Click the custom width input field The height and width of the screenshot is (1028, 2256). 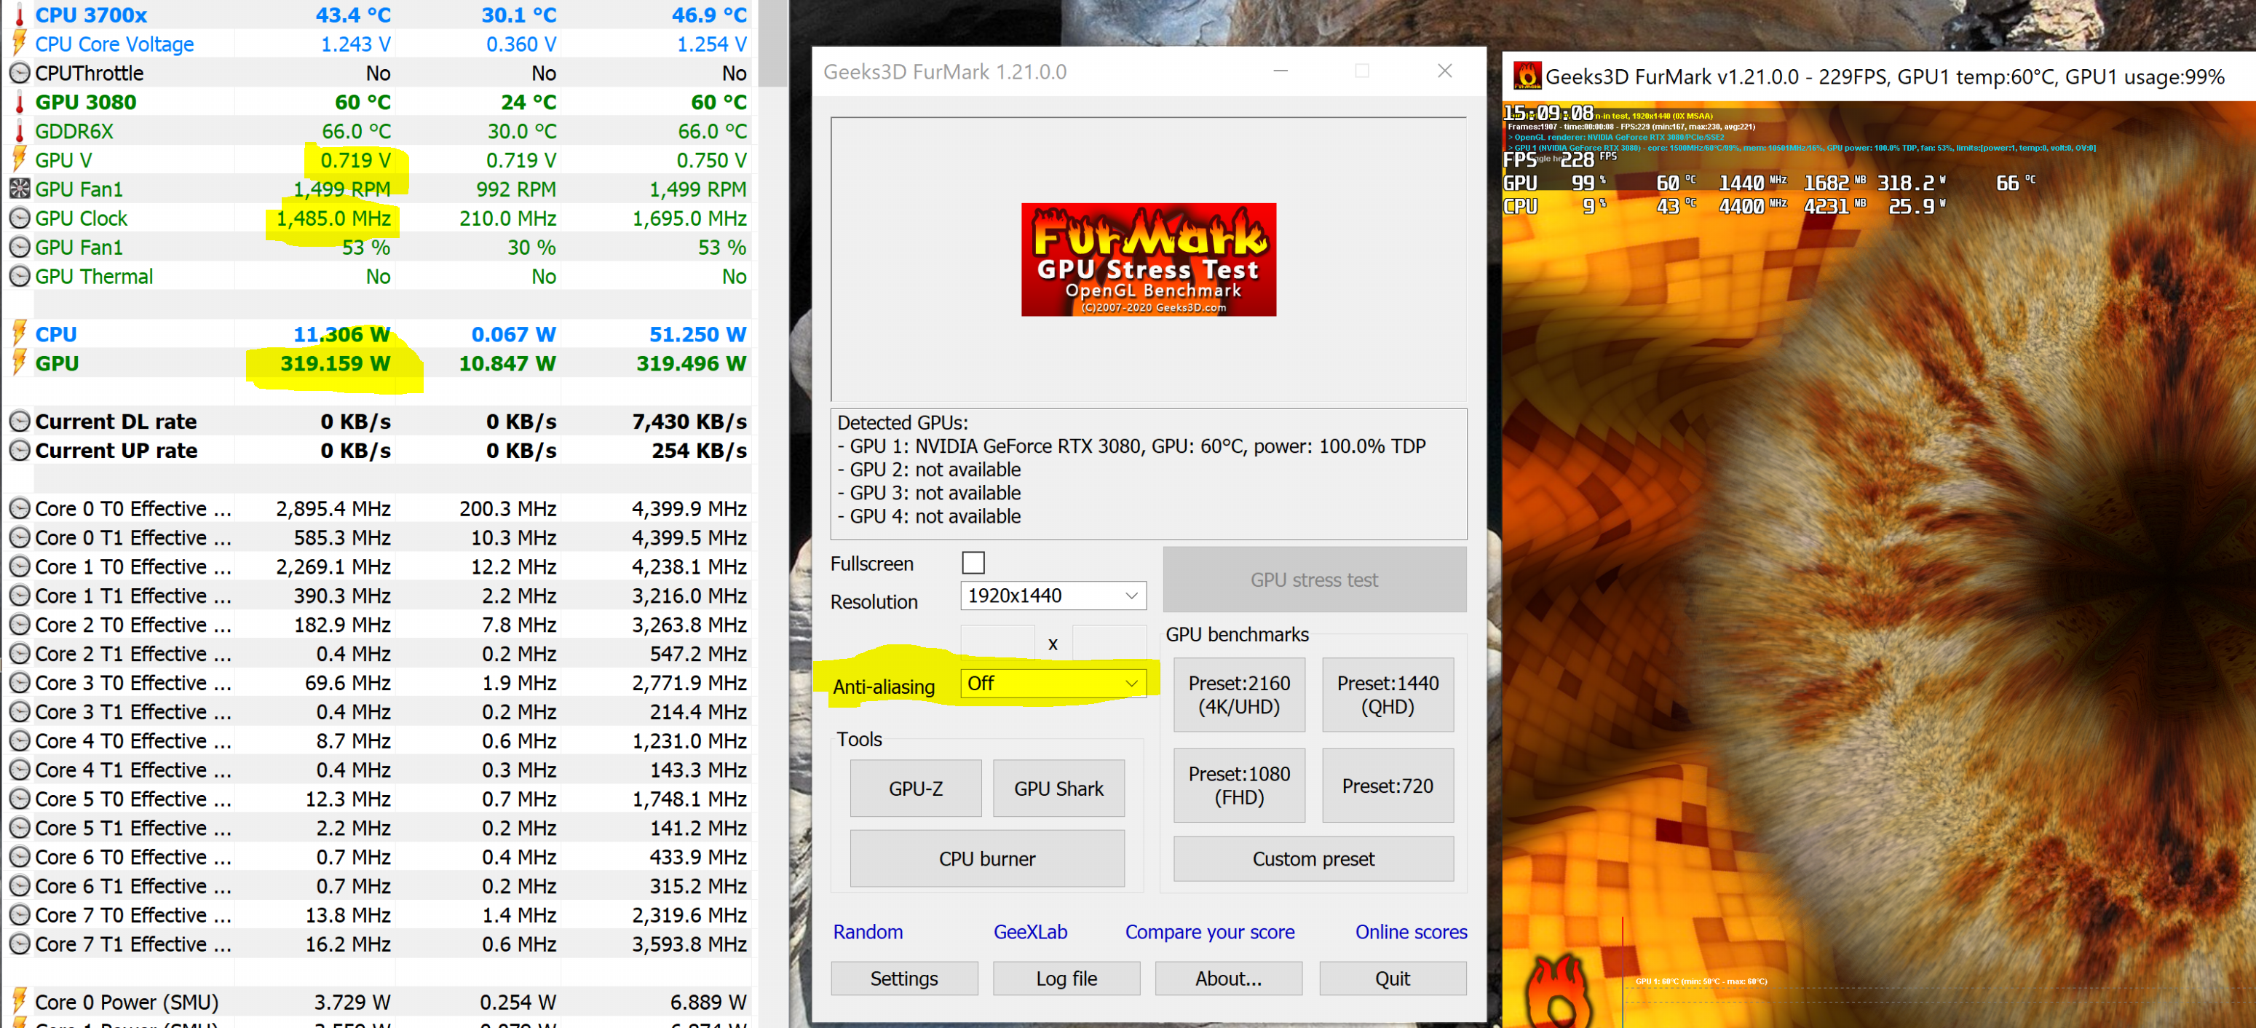[997, 642]
